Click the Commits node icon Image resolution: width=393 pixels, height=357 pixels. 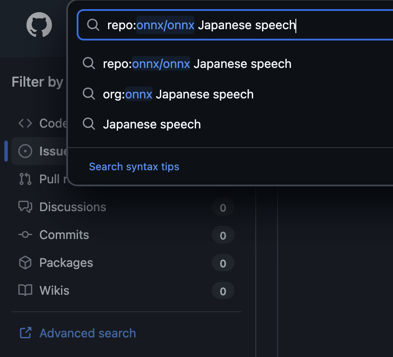(25, 235)
